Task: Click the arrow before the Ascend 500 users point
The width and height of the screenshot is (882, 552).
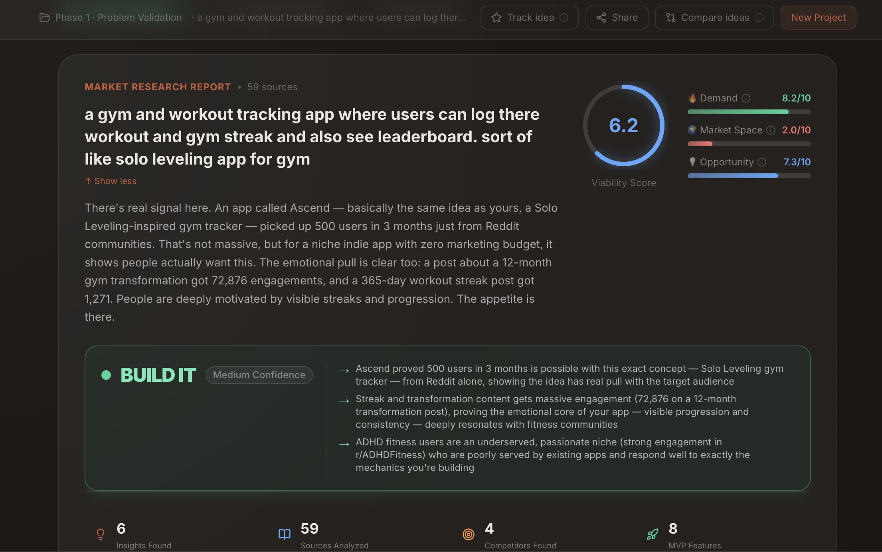Action: [344, 371]
